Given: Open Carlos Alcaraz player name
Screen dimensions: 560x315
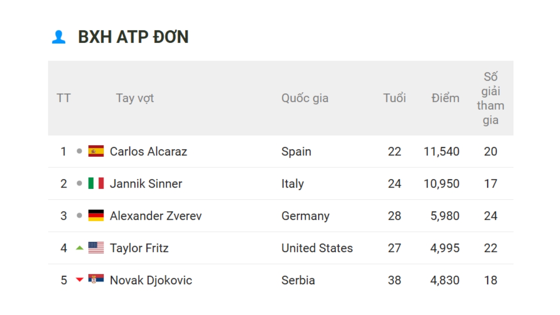Looking at the screenshot, I should pos(148,151).
